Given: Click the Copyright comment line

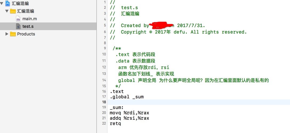Looking at the screenshot, I should [x=178, y=32].
